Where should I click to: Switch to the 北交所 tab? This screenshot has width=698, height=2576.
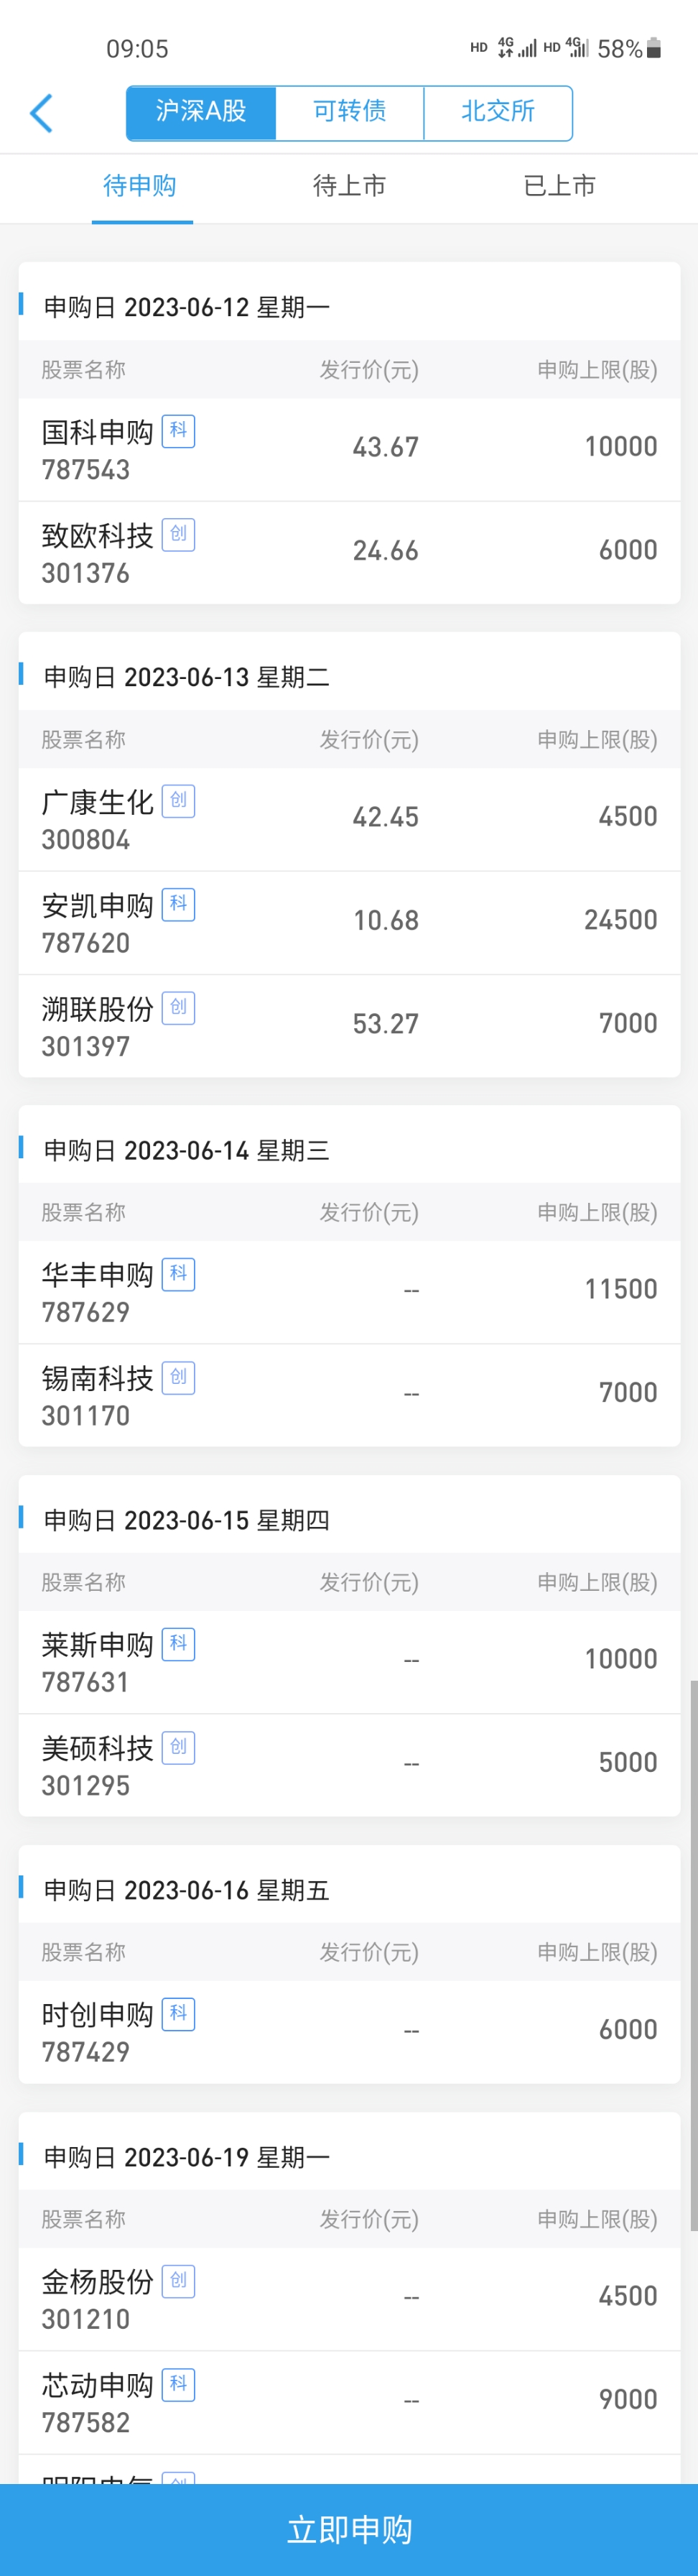point(498,113)
